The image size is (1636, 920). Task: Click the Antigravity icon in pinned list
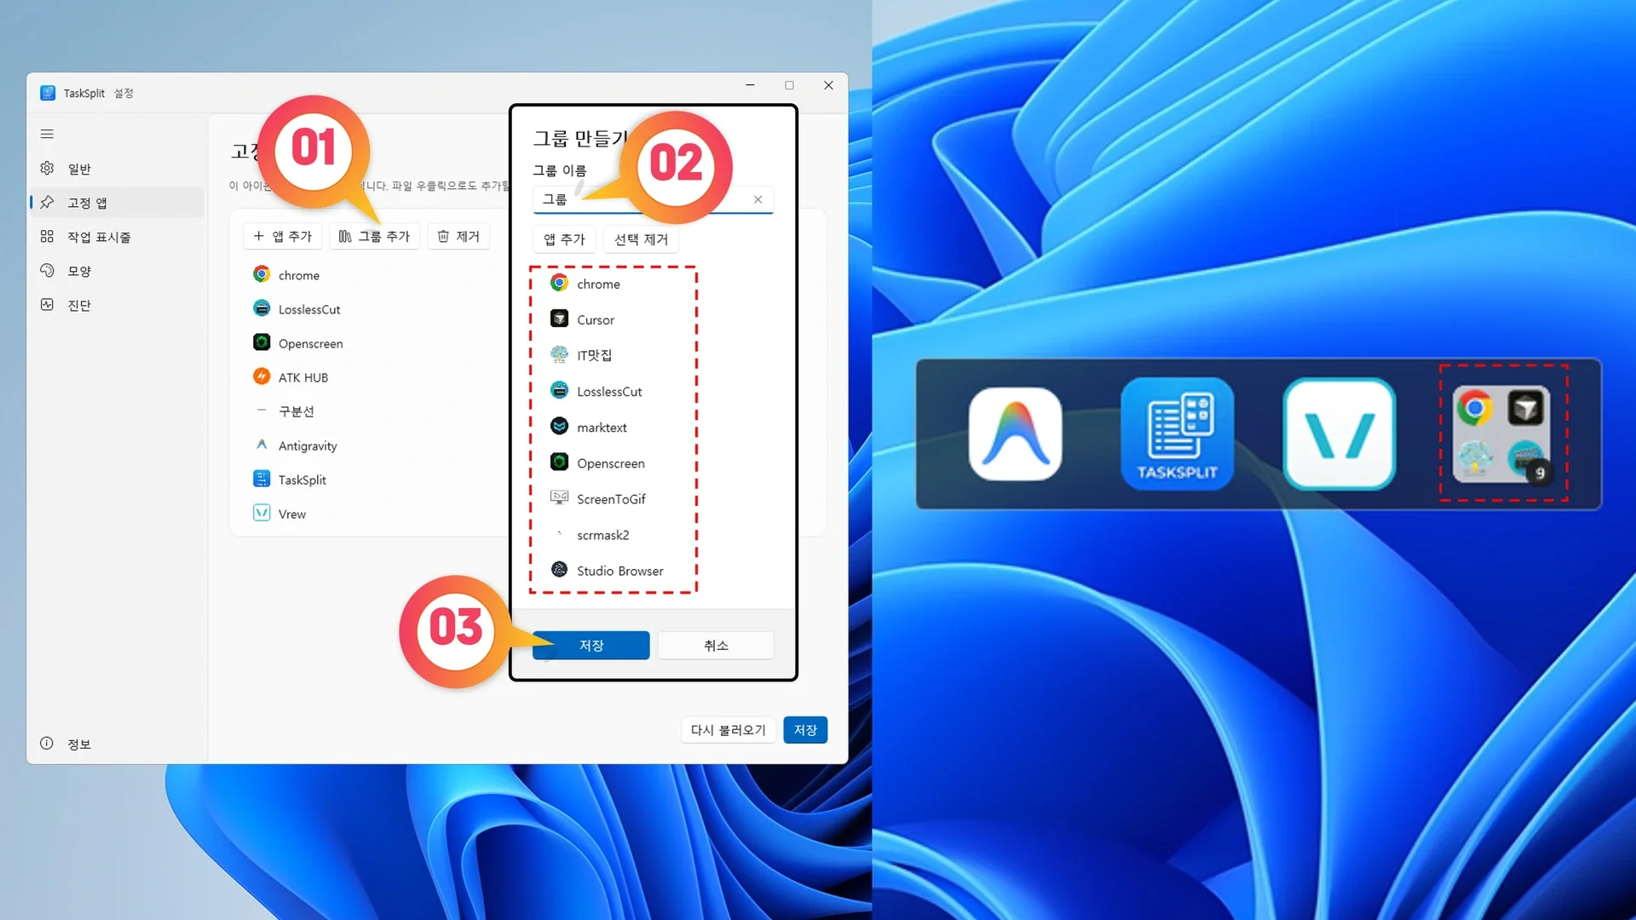[262, 445]
